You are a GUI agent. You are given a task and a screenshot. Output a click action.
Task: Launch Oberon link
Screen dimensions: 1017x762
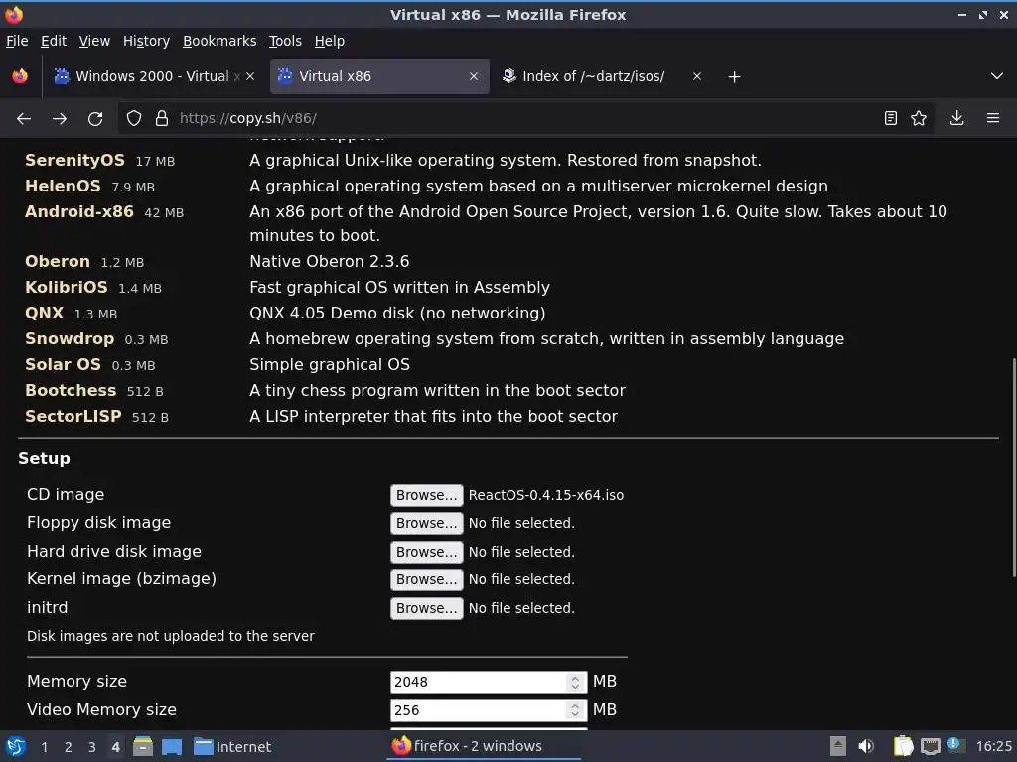(57, 261)
